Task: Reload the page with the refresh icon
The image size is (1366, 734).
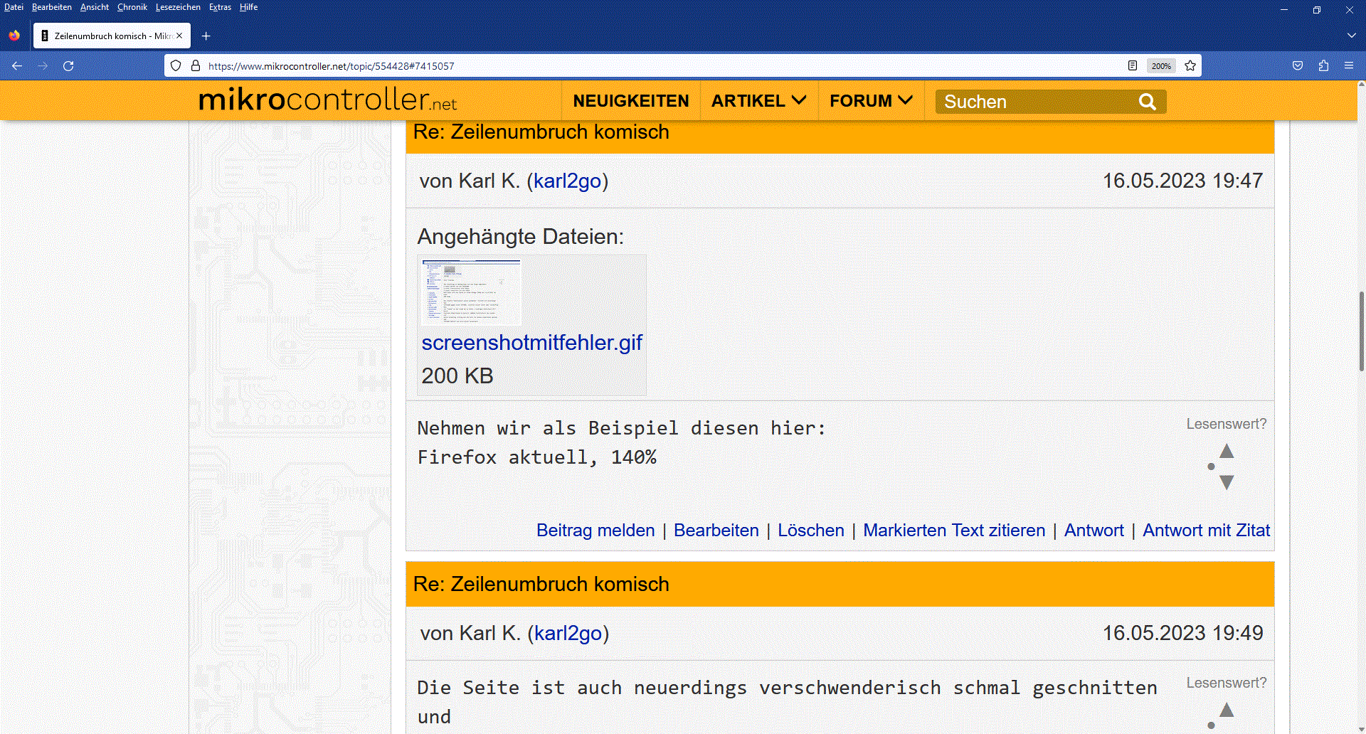Action: 68,66
